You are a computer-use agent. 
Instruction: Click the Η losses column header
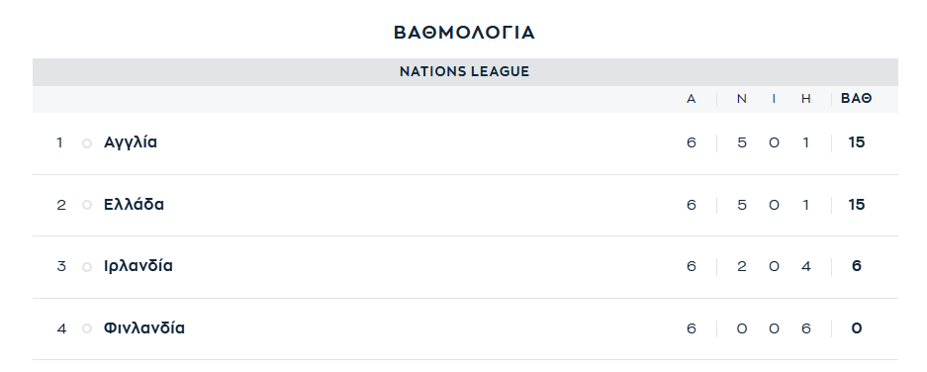805,99
